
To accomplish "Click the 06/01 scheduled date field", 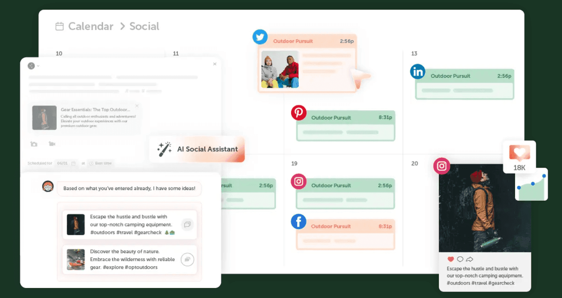I will click(x=66, y=163).
